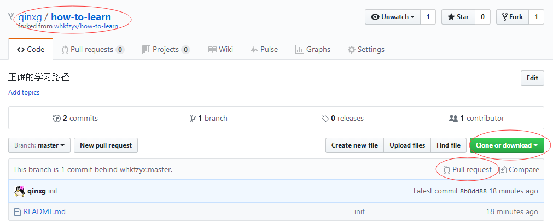Image resolution: width=553 pixels, height=224 pixels.
Task: Open the repository Settings tab
Action: coord(366,49)
